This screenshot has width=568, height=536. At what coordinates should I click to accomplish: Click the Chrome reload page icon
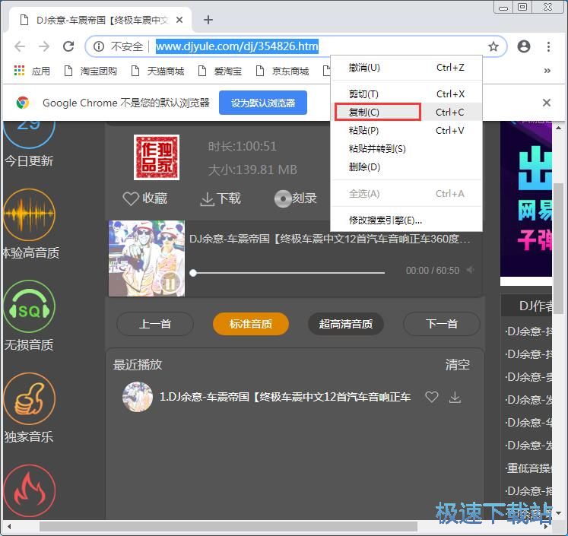point(68,46)
